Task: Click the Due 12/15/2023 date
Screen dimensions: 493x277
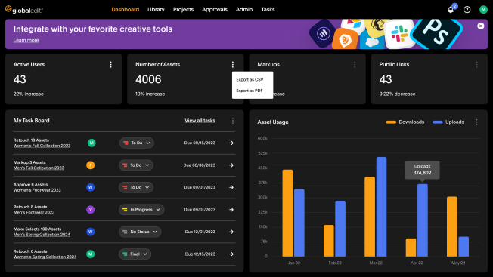Action: pyautogui.click(x=200, y=254)
